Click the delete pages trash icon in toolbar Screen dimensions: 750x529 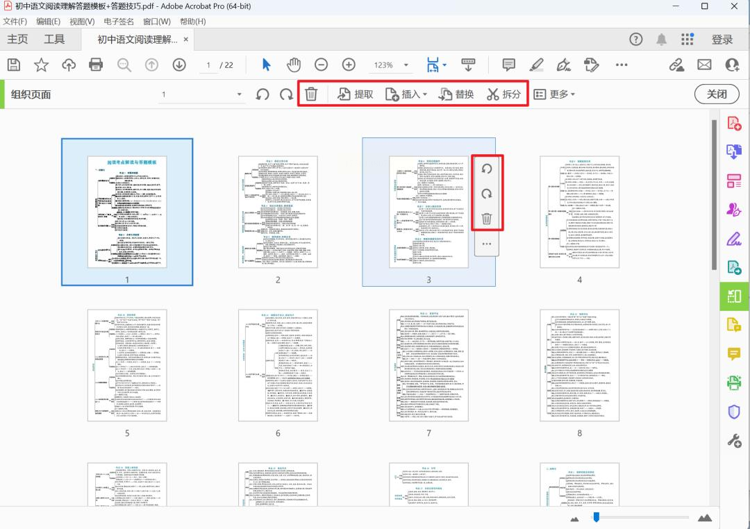tap(311, 94)
